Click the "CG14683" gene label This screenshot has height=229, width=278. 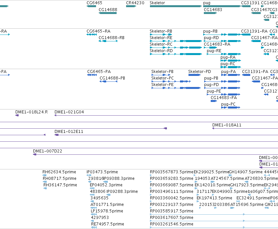click(213, 10)
